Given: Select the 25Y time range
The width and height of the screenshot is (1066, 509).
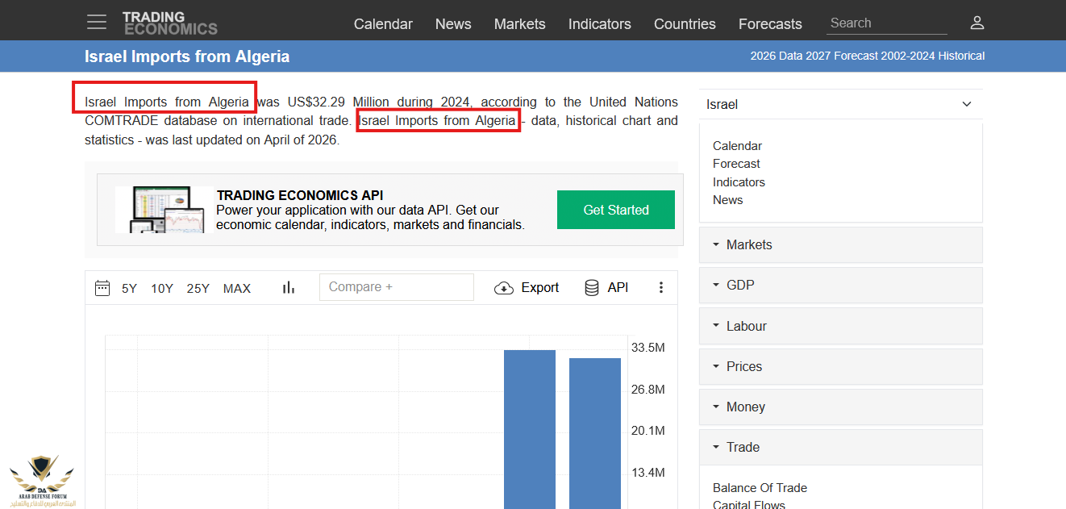Looking at the screenshot, I should (x=198, y=288).
